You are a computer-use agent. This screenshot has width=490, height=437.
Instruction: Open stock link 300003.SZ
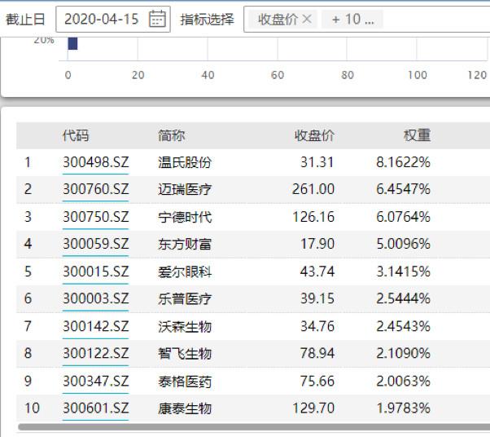(95, 298)
